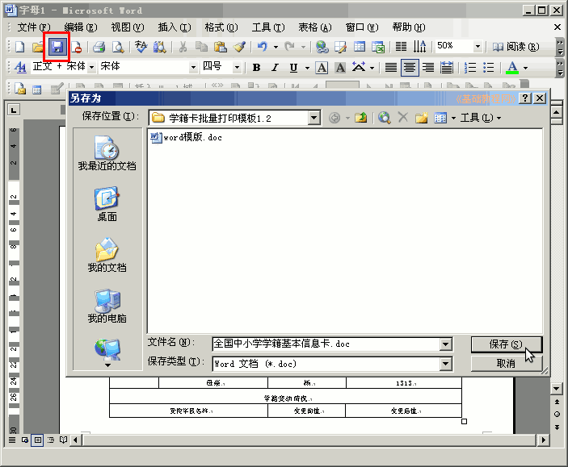Open the zoom 50% dropdown

coord(477,46)
